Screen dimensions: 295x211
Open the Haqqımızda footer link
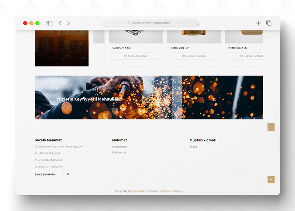point(120,147)
